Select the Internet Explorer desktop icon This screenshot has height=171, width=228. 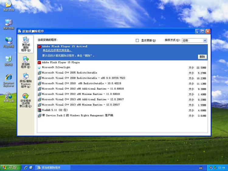(9, 80)
